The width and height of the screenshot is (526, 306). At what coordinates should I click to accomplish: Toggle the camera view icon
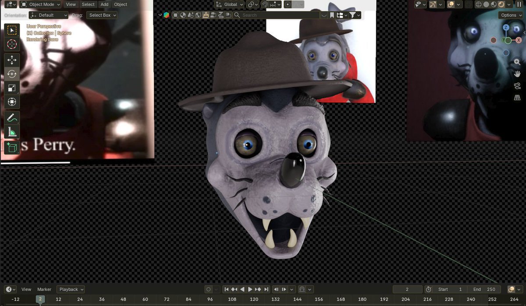click(x=517, y=86)
